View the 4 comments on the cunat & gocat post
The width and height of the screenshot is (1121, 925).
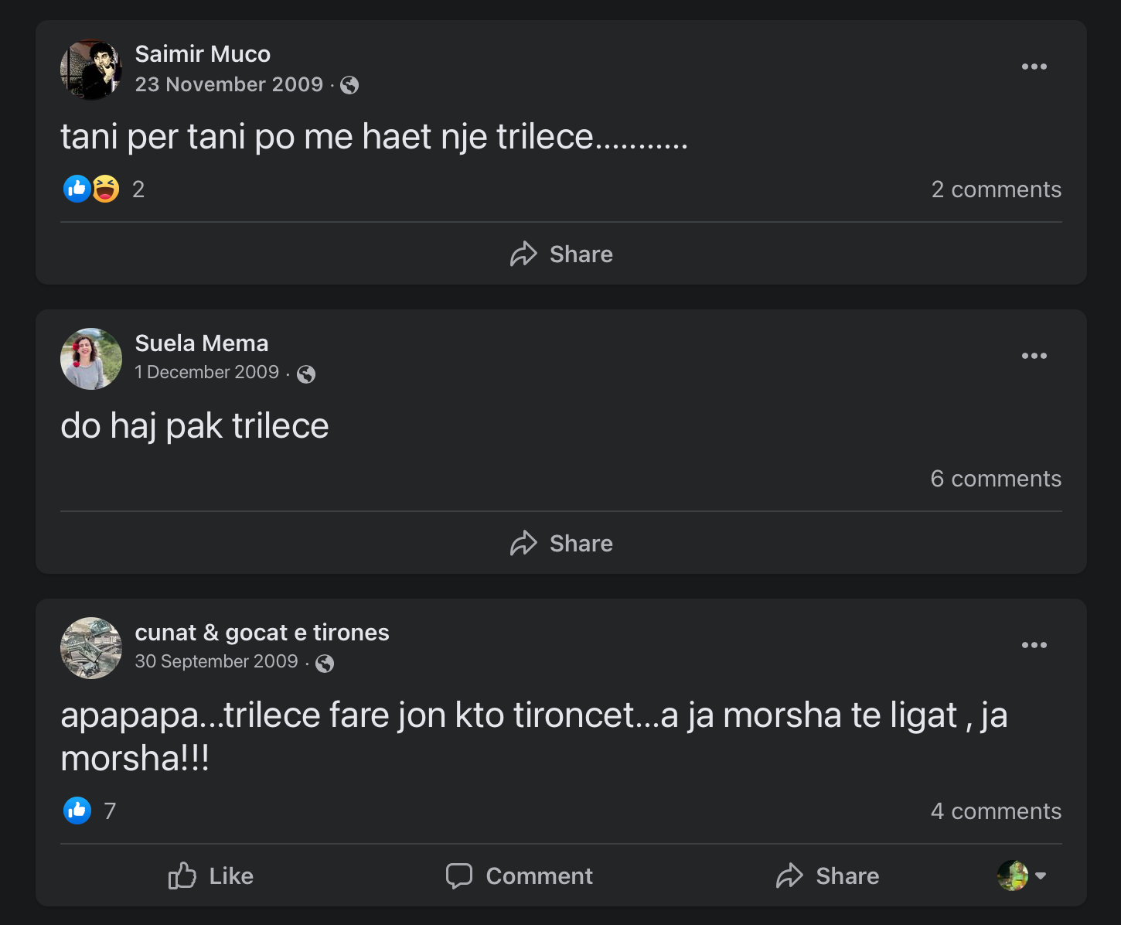click(x=997, y=811)
